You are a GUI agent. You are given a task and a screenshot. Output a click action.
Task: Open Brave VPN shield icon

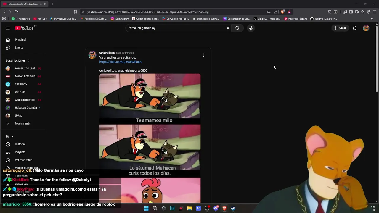click(x=369, y=12)
